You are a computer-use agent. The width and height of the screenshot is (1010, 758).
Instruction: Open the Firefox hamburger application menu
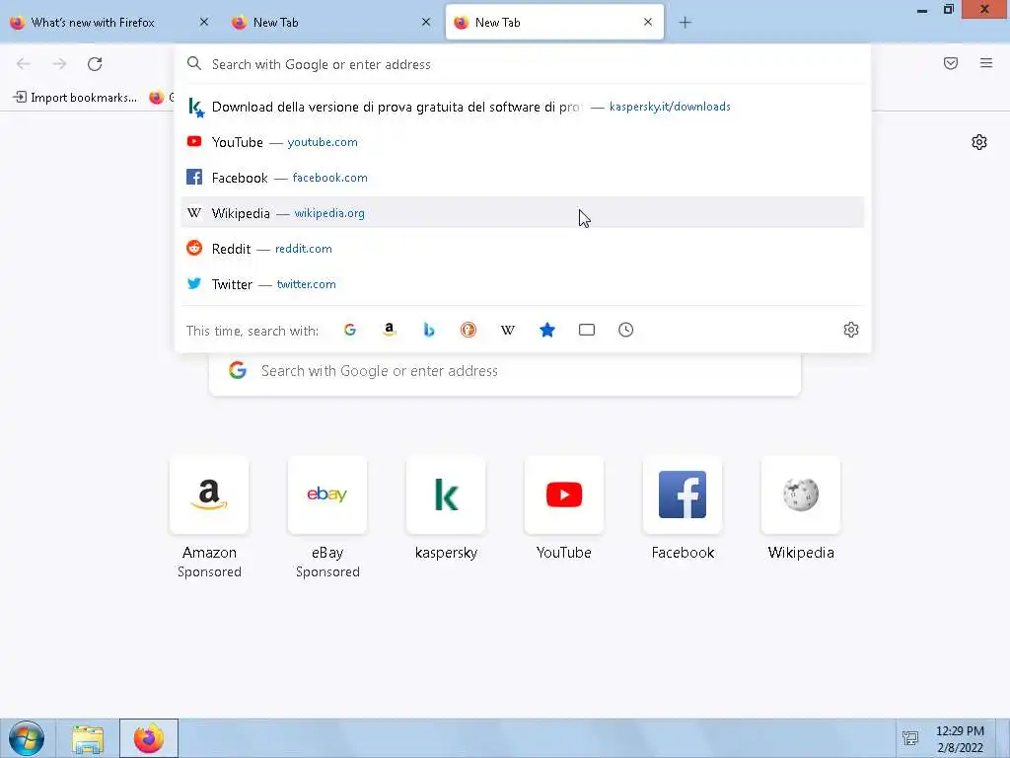[x=986, y=63]
